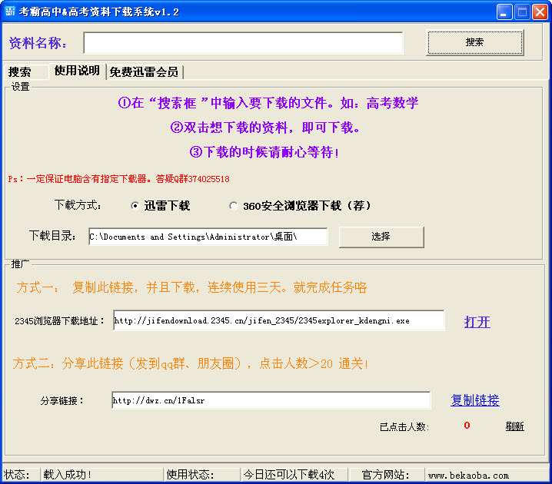Screen dimensions: 552x484
Task: Refresh click count via 刷新 link
Action: pos(514,426)
